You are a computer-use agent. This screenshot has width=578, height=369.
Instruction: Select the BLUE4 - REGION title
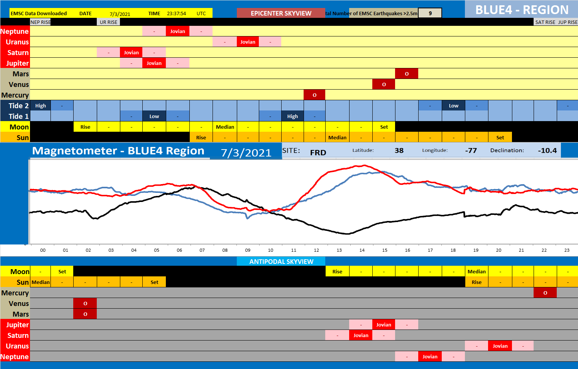pos(521,9)
